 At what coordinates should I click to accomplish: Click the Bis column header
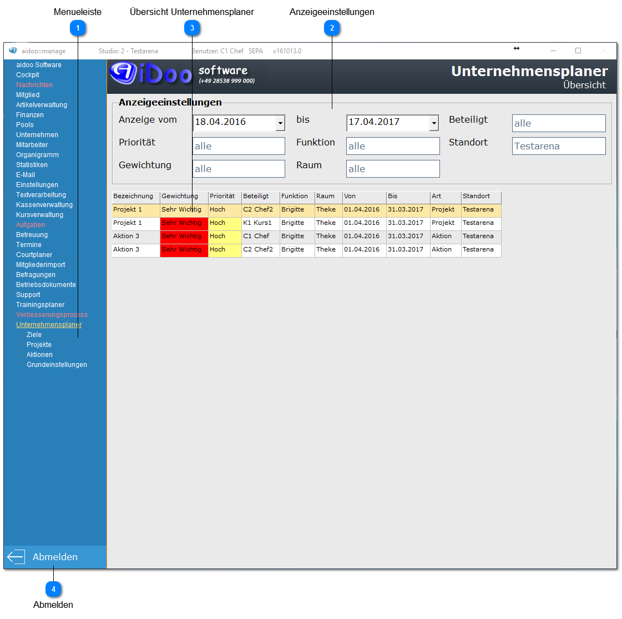click(x=408, y=197)
